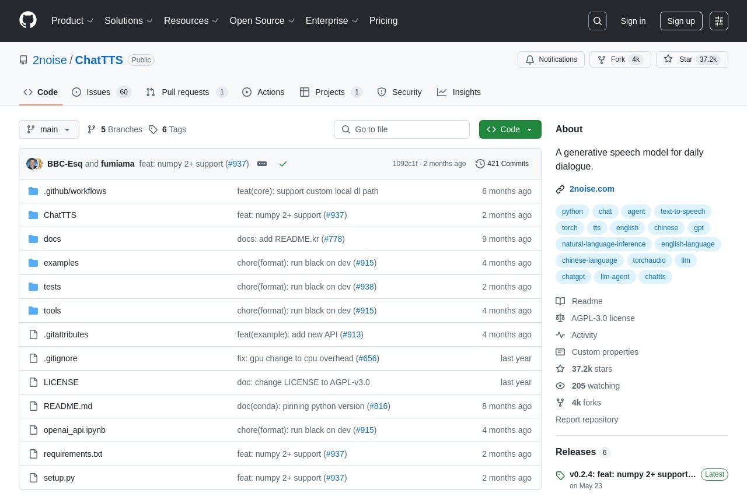Click the BBC-Esq avatar image
The image size is (747, 497).
click(x=33, y=164)
